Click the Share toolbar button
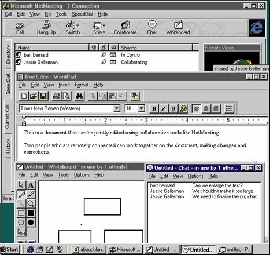The width and height of the screenshot is (270, 255). pos(99,28)
